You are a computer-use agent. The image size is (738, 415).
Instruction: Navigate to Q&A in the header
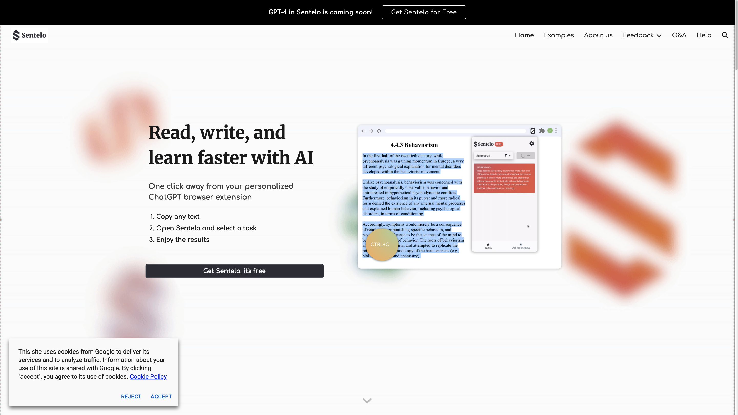click(x=679, y=35)
